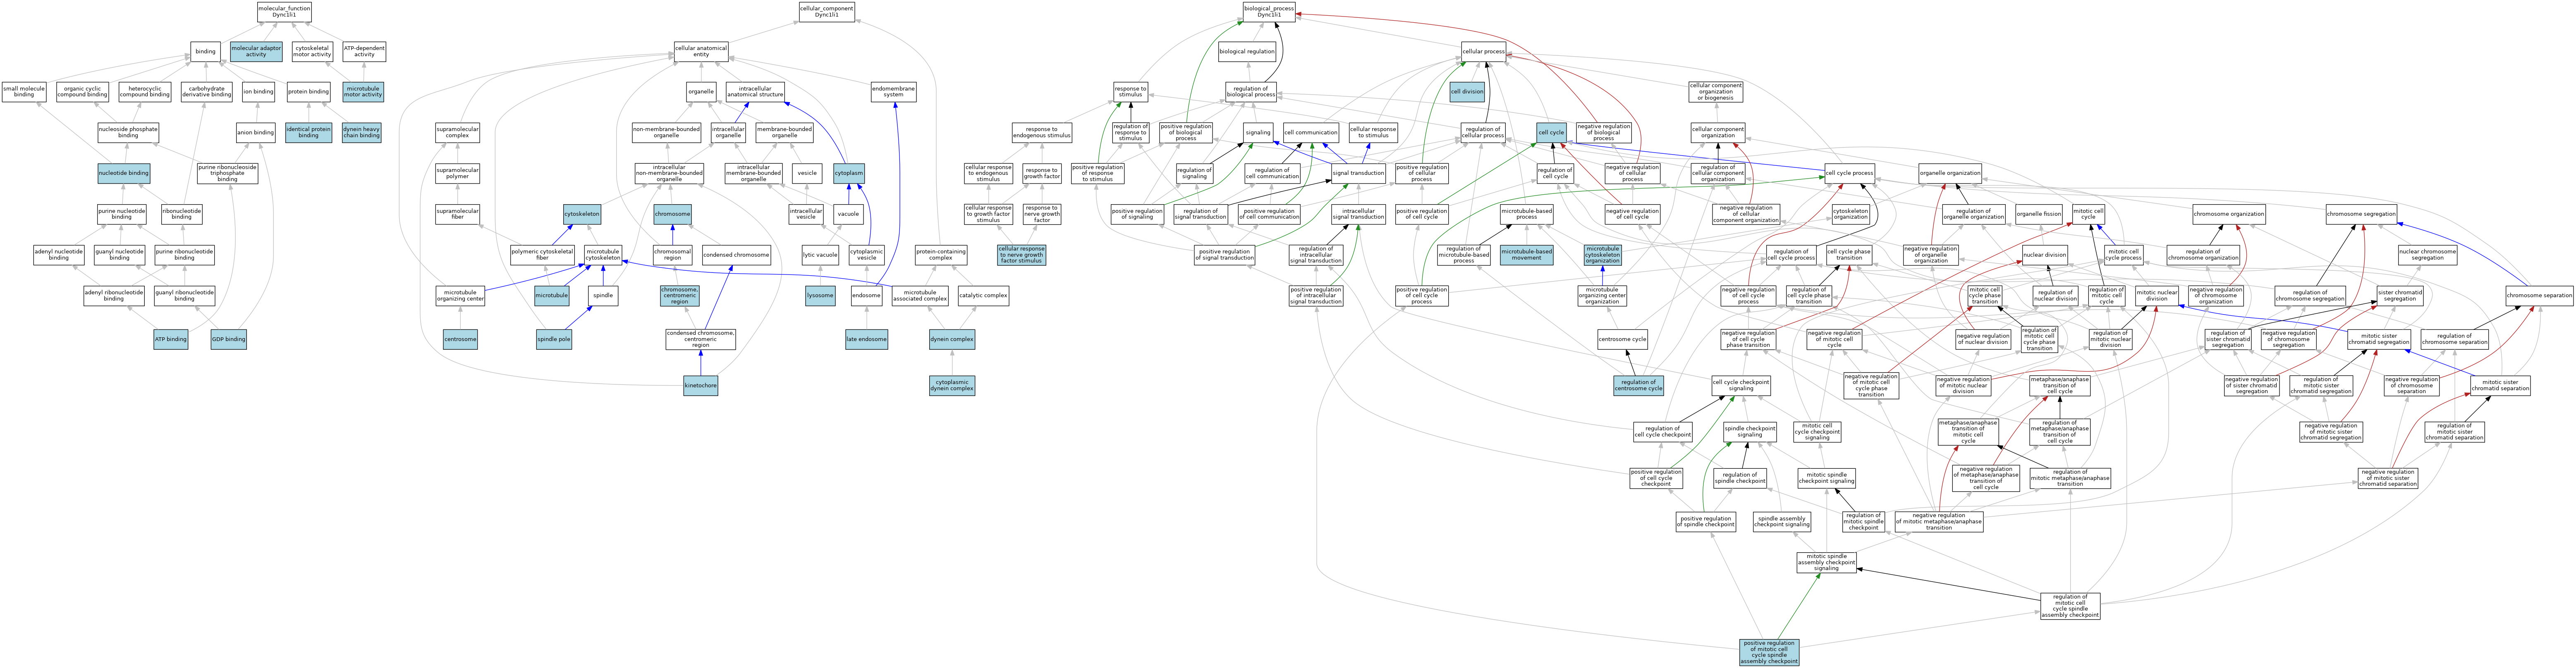Select 'microtubule associated complex' node

coord(920,296)
